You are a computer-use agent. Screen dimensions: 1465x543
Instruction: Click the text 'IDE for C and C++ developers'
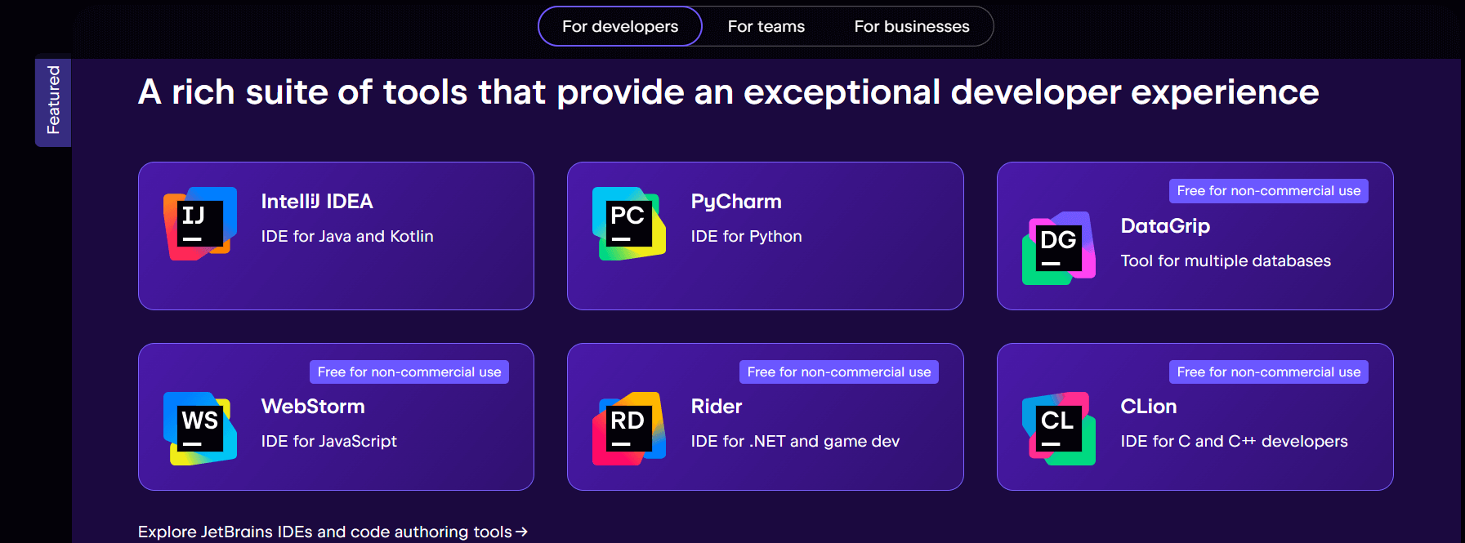point(1235,442)
